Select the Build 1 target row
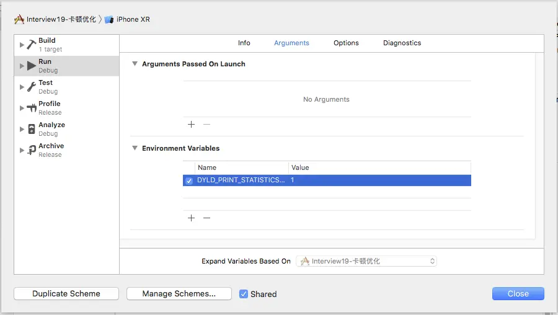This screenshot has width=558, height=315. (66, 45)
